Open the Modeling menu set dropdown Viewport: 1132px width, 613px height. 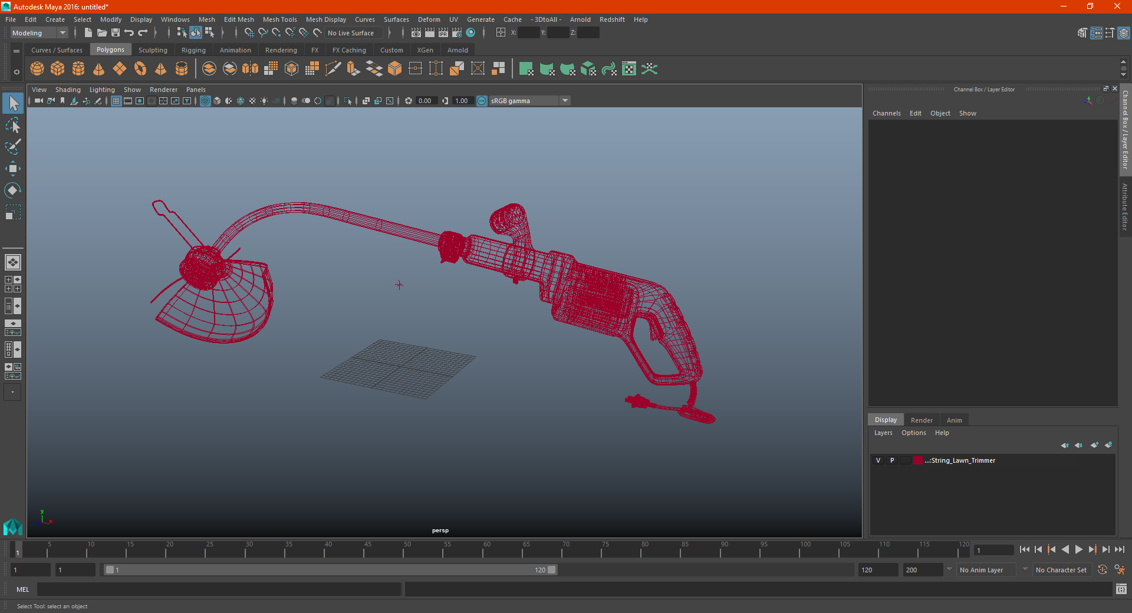40,33
